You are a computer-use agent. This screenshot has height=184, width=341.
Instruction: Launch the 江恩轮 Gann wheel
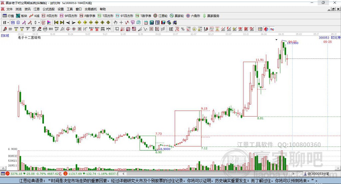[x=161, y=16]
